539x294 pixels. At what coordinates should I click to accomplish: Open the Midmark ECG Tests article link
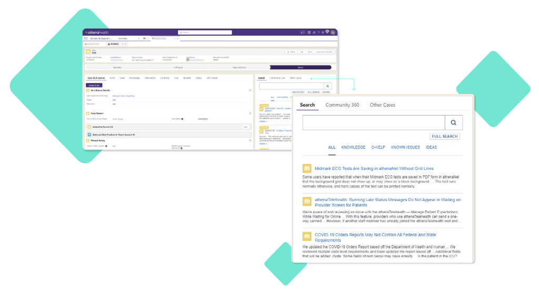(x=374, y=169)
